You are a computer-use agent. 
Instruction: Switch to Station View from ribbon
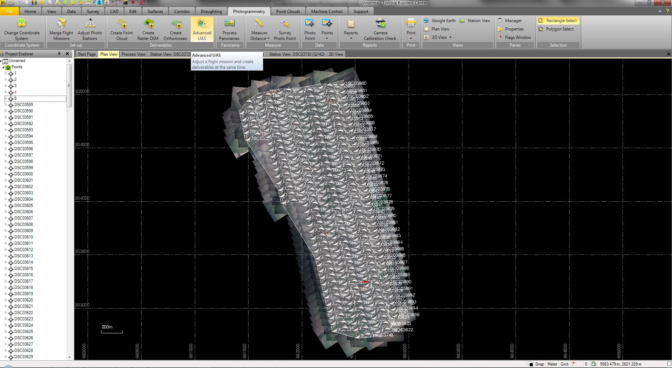pos(475,21)
